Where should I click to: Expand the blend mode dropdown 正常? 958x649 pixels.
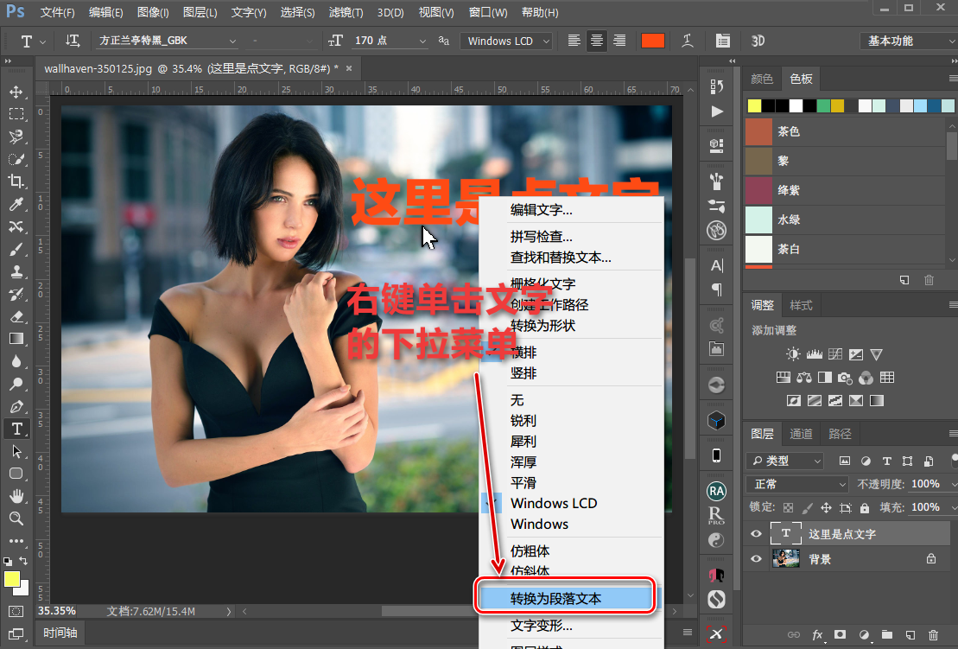coord(798,484)
